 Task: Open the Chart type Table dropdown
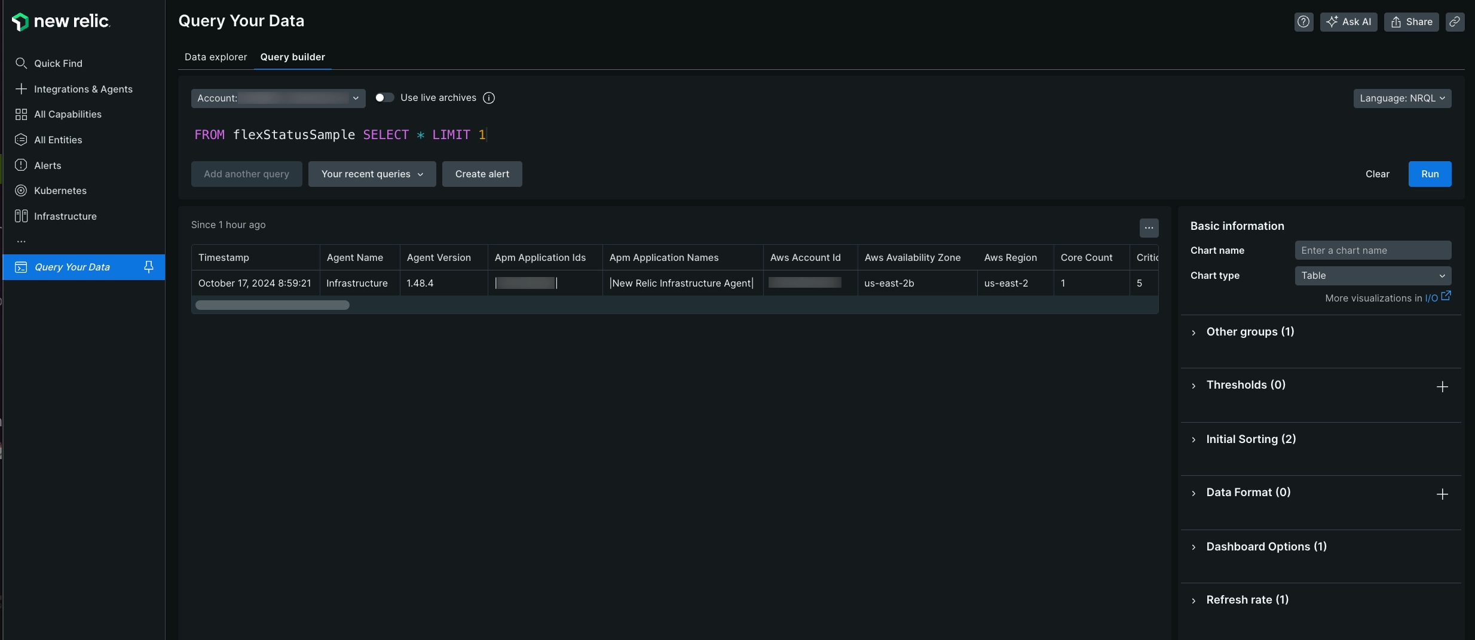[1373, 276]
